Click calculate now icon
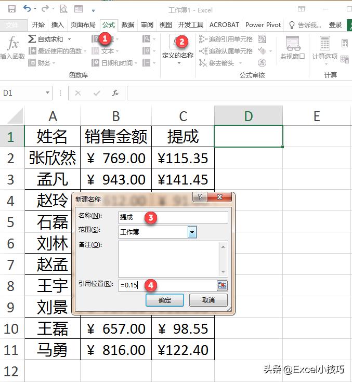The image size is (352, 382). tap(344, 43)
